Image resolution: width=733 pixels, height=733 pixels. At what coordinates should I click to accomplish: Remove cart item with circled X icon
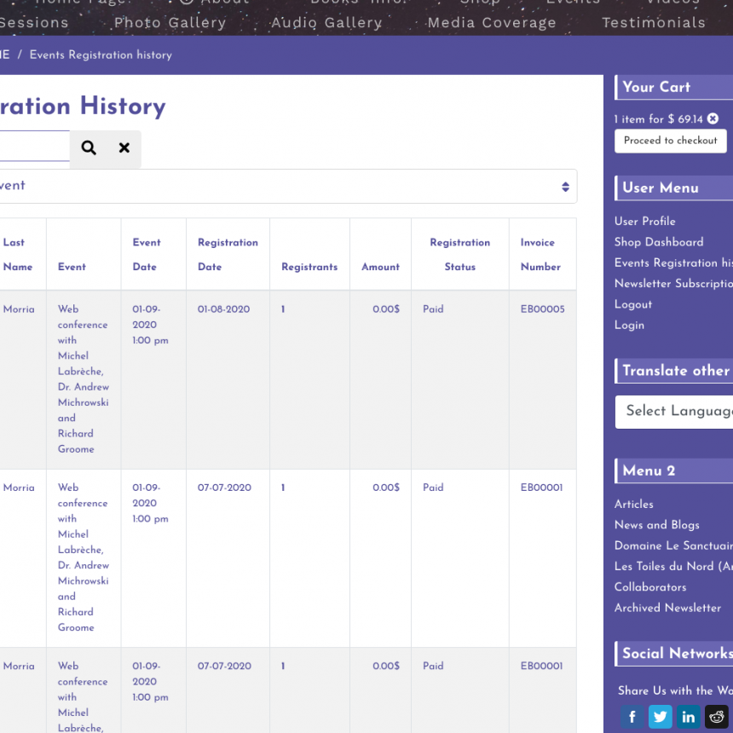[x=713, y=119]
